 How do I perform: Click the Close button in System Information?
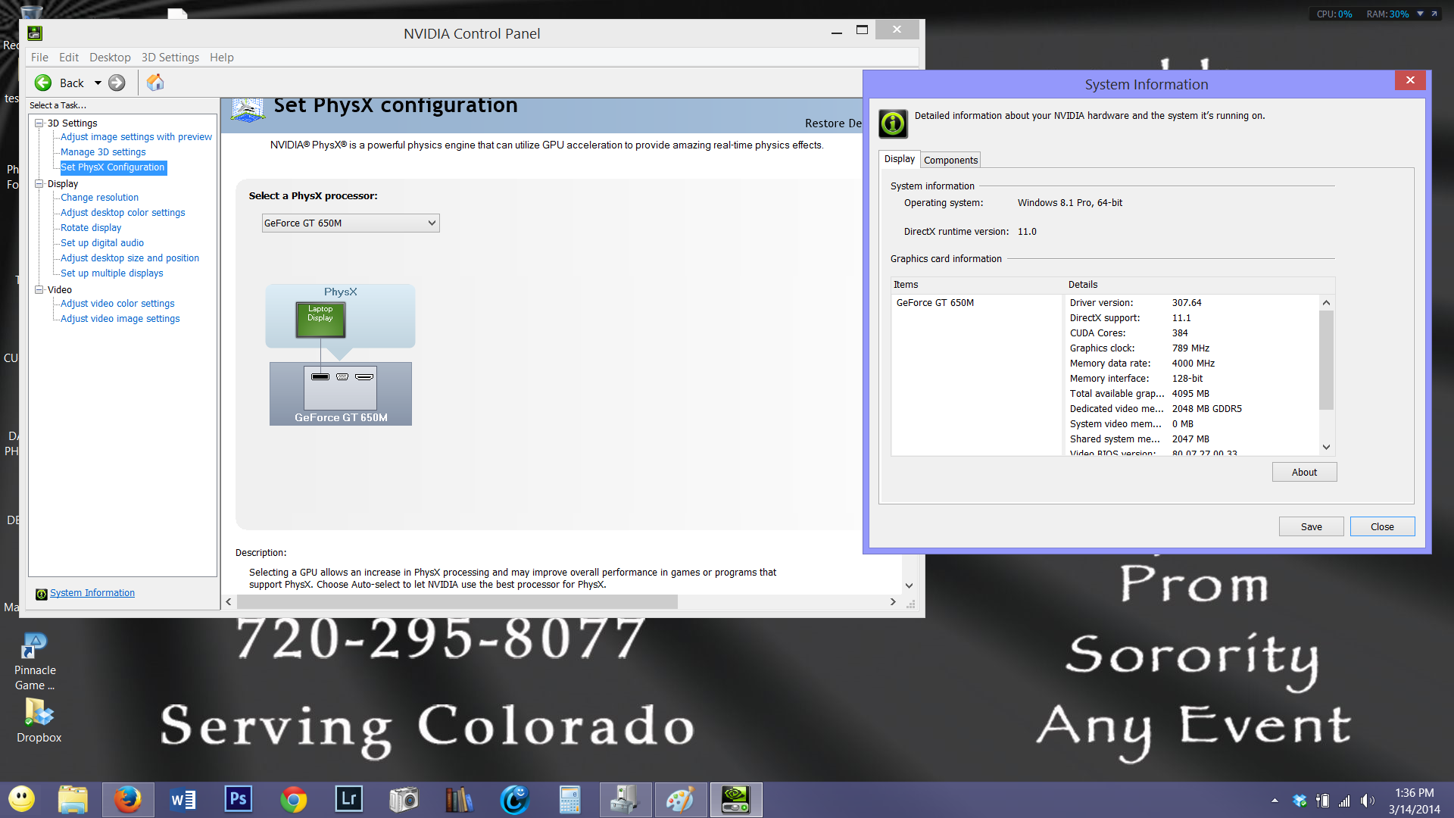(x=1382, y=526)
